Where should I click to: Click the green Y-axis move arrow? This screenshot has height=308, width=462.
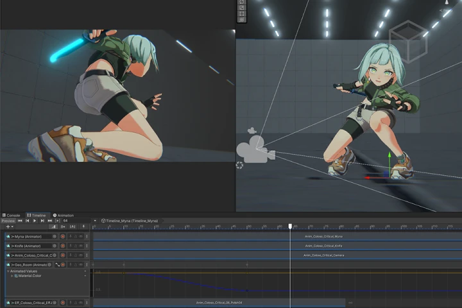pos(389,155)
